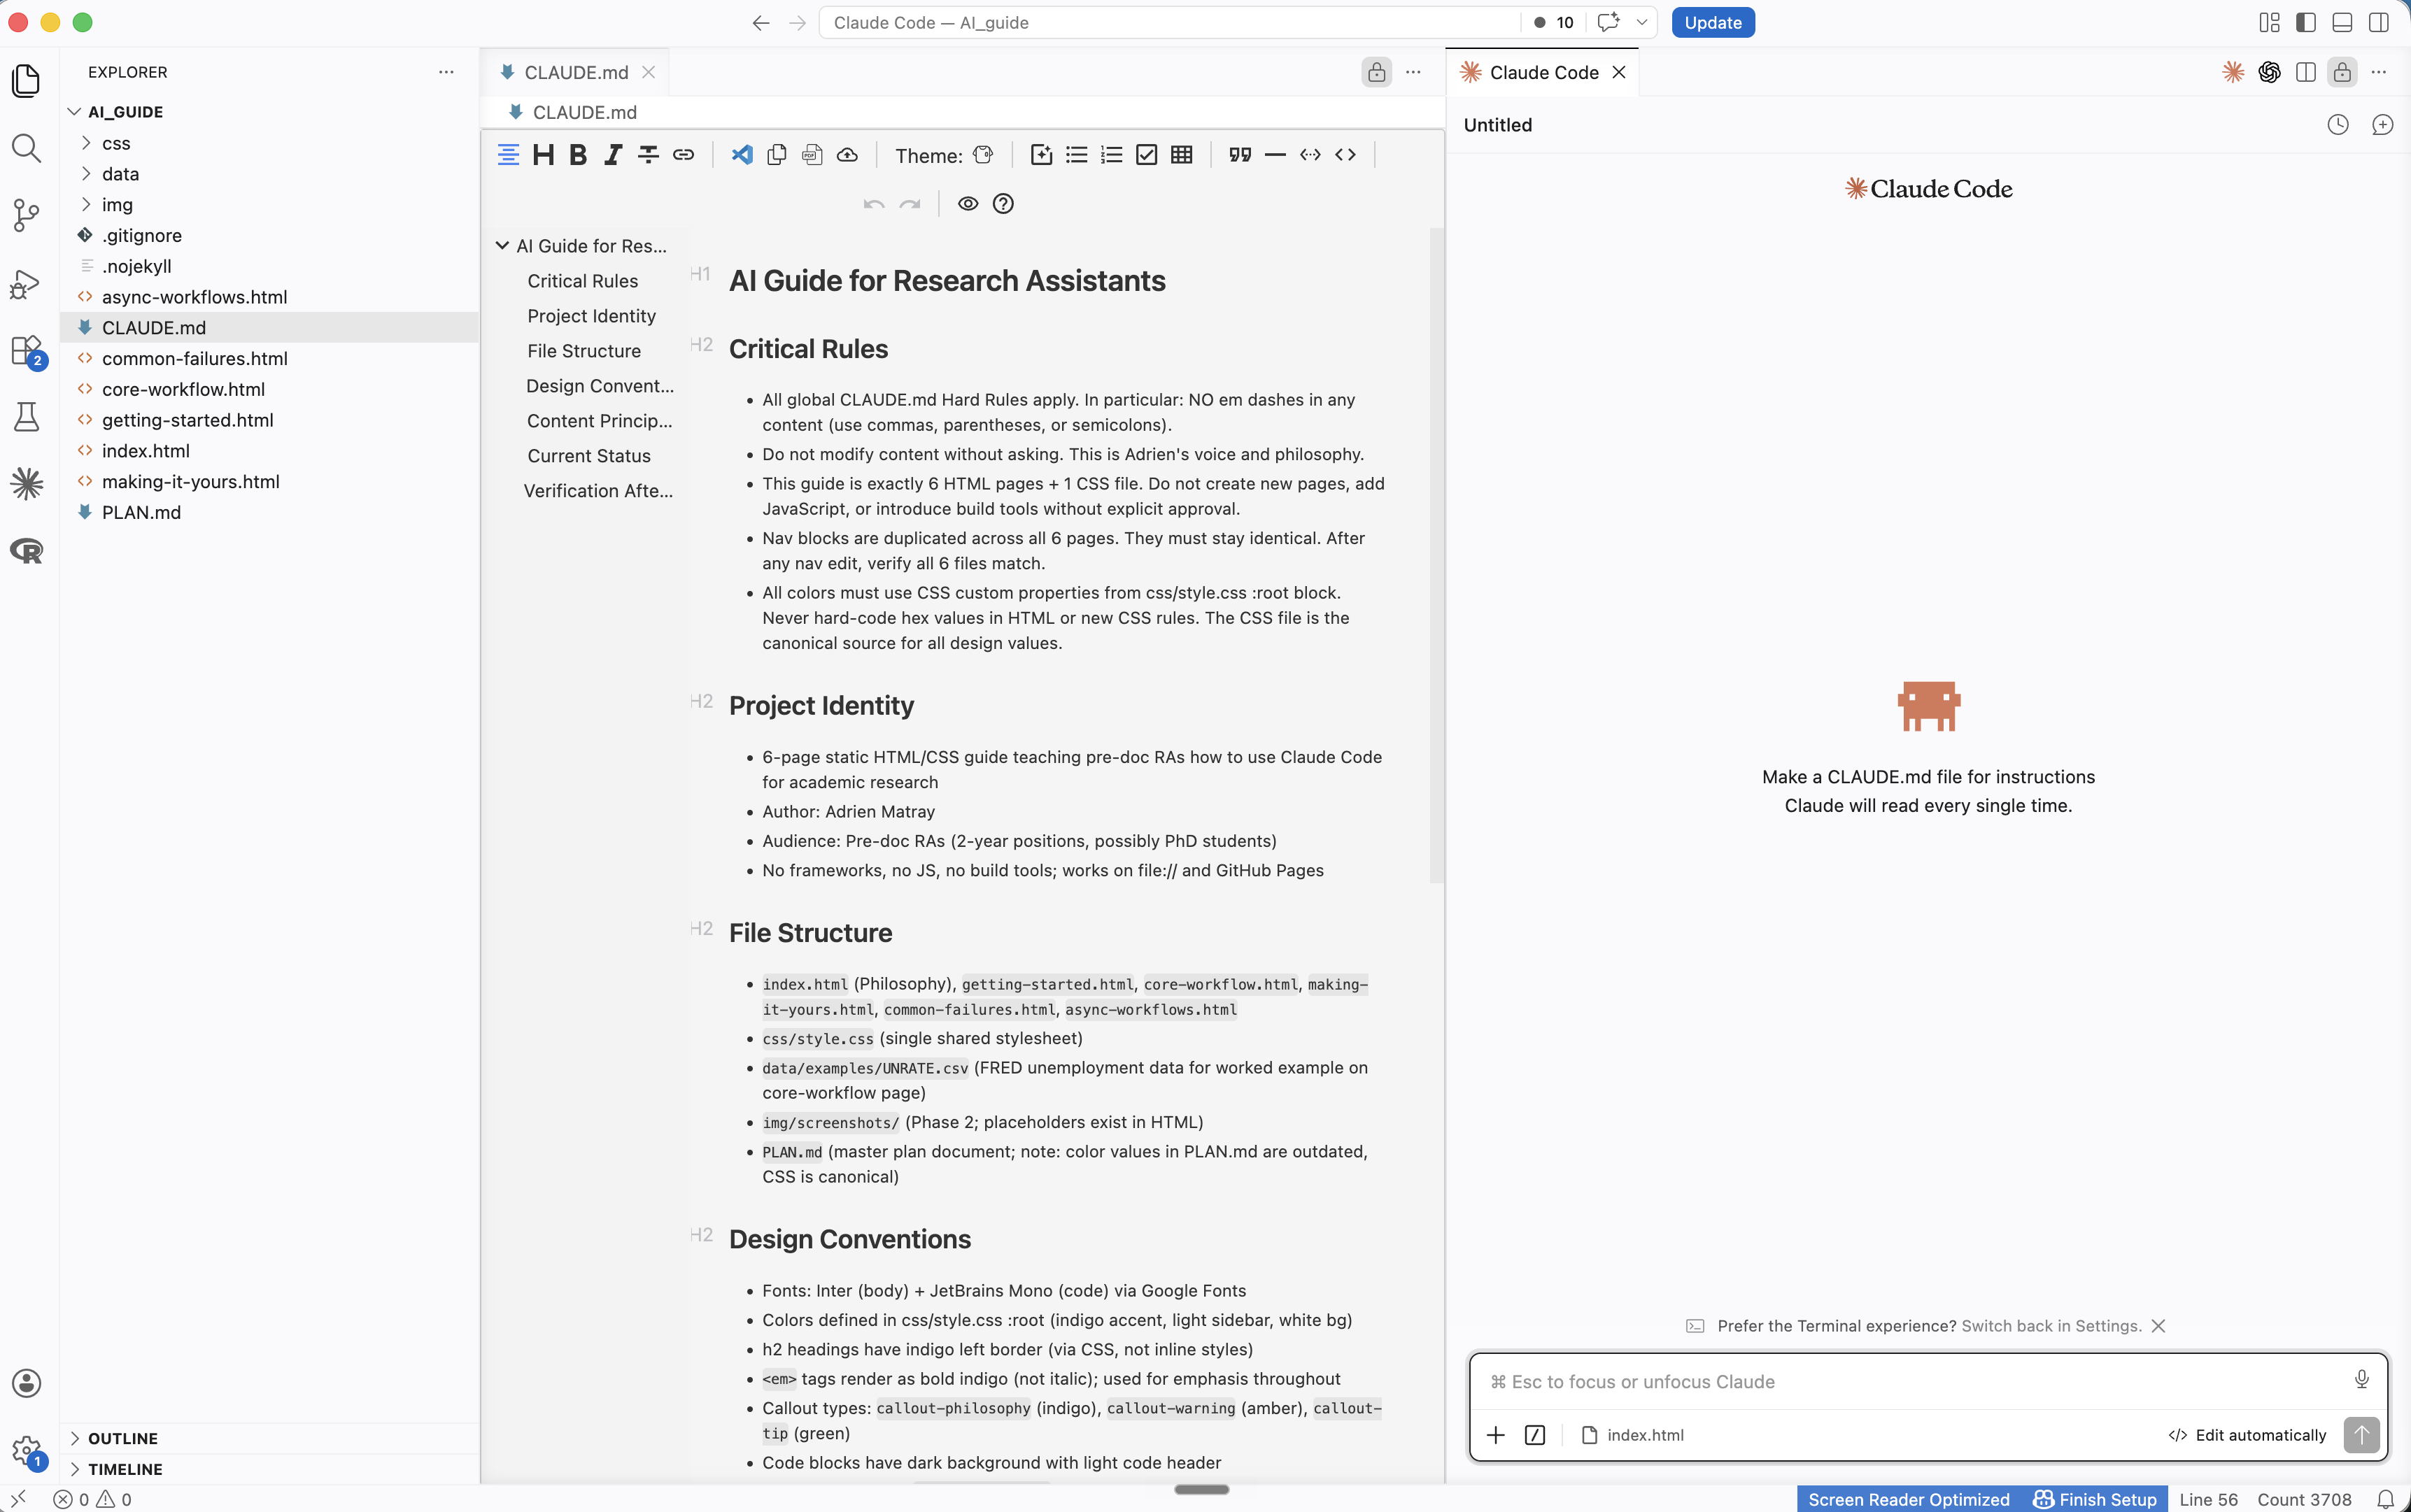Toggle the lock group icon on CLAUDE.md editor

[1377, 72]
